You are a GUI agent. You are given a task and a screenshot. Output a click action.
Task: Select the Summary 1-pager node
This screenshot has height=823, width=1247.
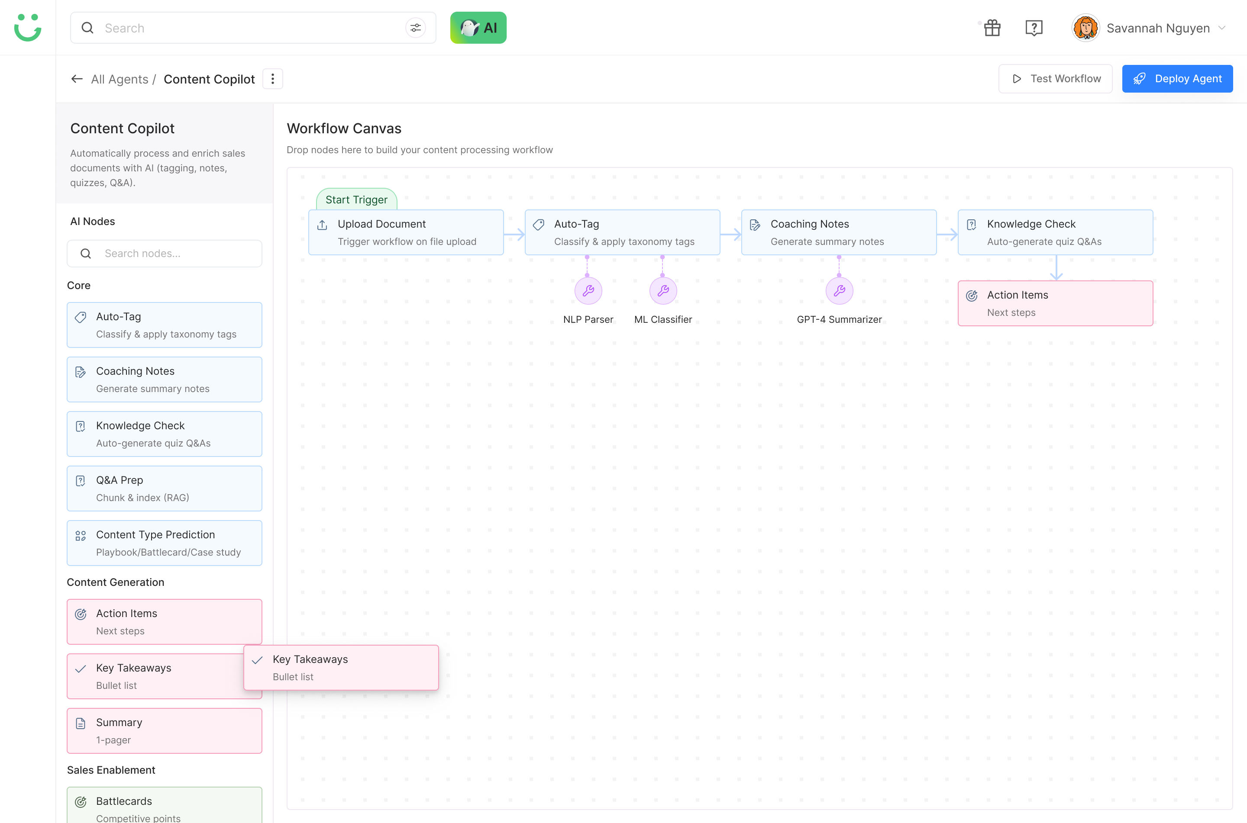pyautogui.click(x=165, y=731)
